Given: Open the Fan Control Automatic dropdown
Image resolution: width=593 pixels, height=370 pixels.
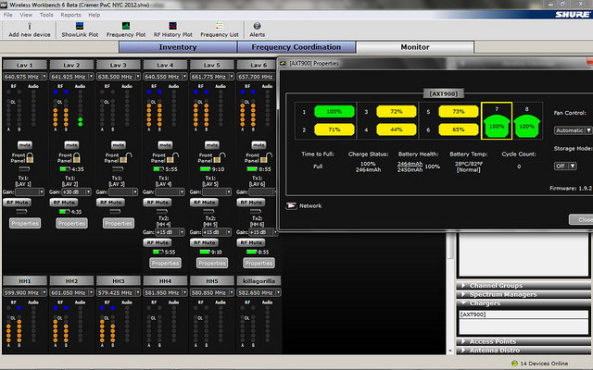Looking at the screenshot, I should (573, 130).
